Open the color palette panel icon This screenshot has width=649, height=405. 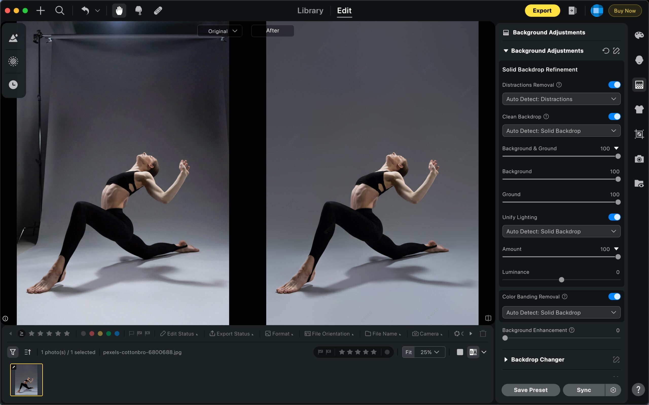(639, 35)
